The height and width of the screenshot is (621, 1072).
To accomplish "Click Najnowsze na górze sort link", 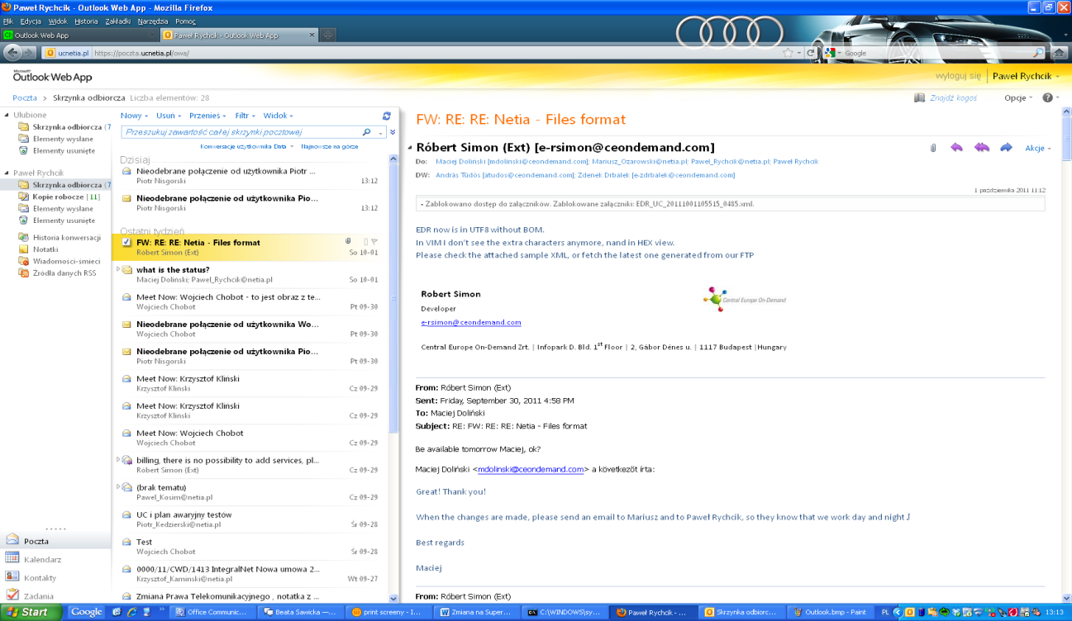I will coord(329,146).
